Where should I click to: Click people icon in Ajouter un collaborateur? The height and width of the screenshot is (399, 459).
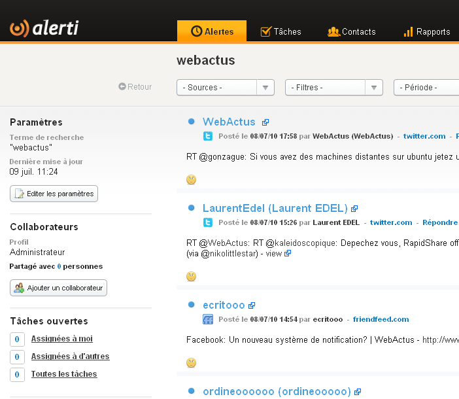tap(19, 288)
